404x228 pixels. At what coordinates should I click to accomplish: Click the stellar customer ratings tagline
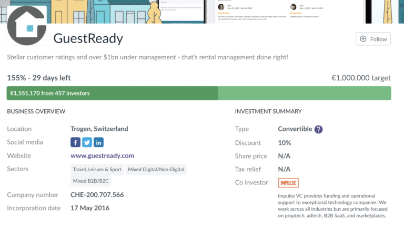coord(148,57)
